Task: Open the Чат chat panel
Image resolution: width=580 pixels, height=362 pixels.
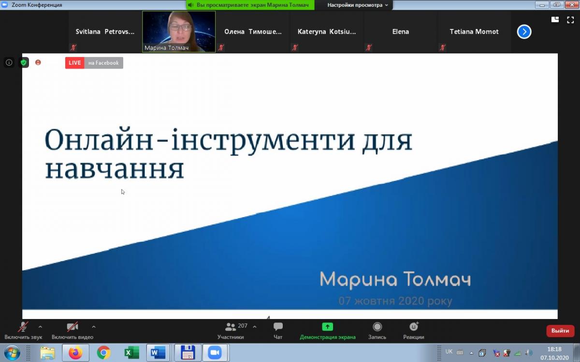Action: [278, 331]
